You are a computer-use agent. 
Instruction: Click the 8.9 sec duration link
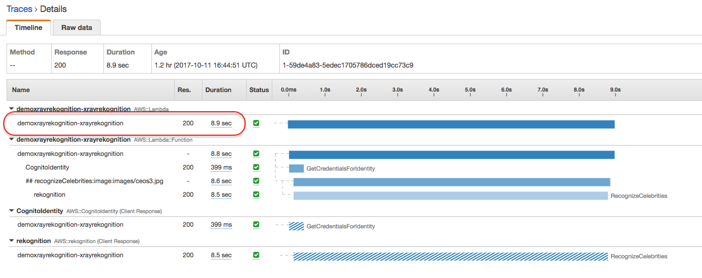[x=221, y=123]
